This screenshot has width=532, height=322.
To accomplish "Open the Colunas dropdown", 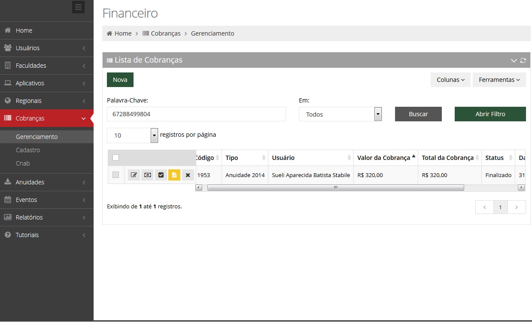I will pos(450,80).
